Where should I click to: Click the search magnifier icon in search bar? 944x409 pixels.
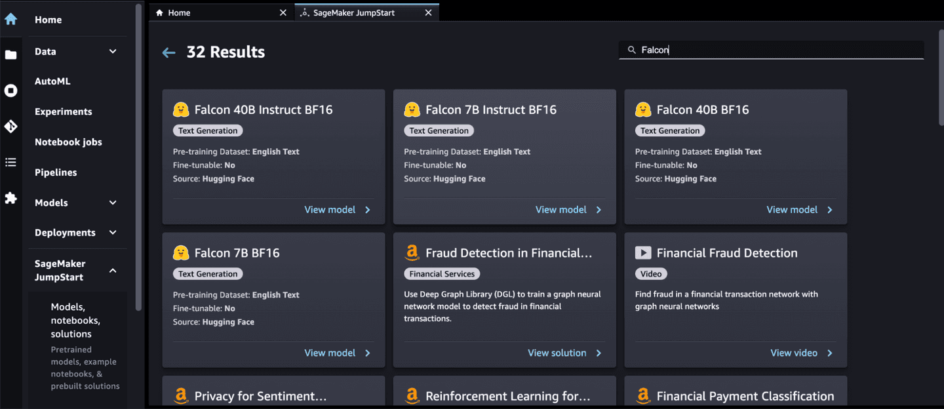point(631,50)
